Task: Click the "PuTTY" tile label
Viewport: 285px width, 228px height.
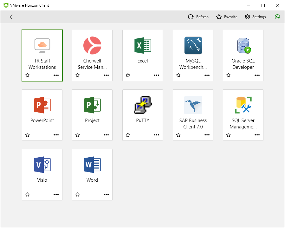Action: pyautogui.click(x=143, y=121)
